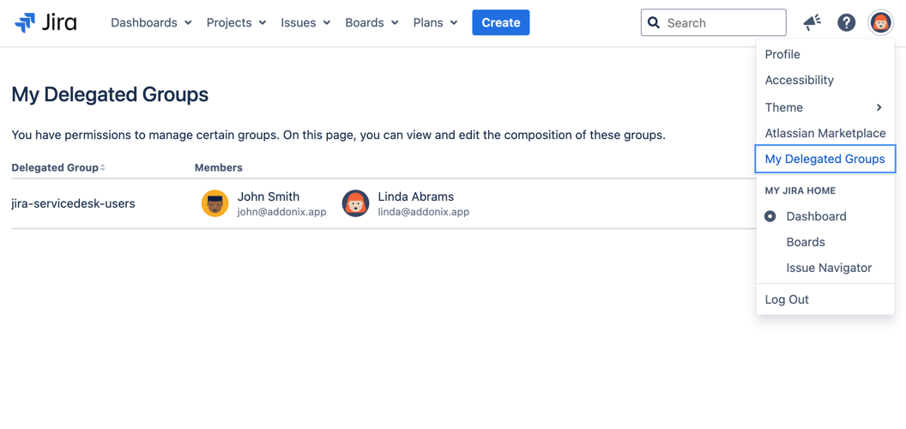Open Profile from the user menu

point(825,54)
